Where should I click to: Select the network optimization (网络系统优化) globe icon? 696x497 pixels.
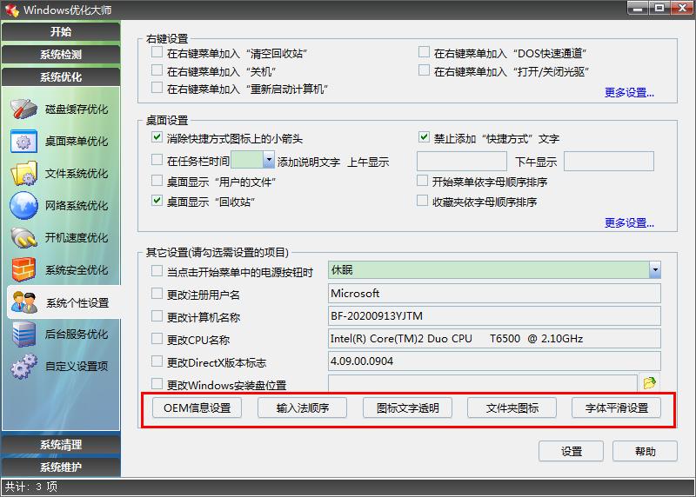(23, 205)
